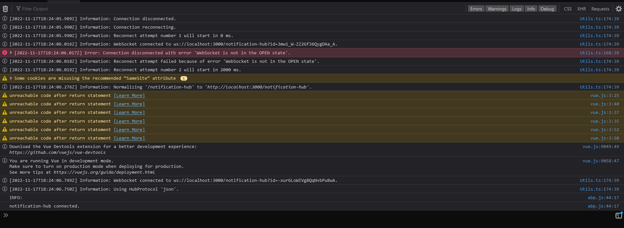This screenshot has width=624, height=228.
Task: Expand the connection disconnected error entry
Action: (x=11, y=53)
